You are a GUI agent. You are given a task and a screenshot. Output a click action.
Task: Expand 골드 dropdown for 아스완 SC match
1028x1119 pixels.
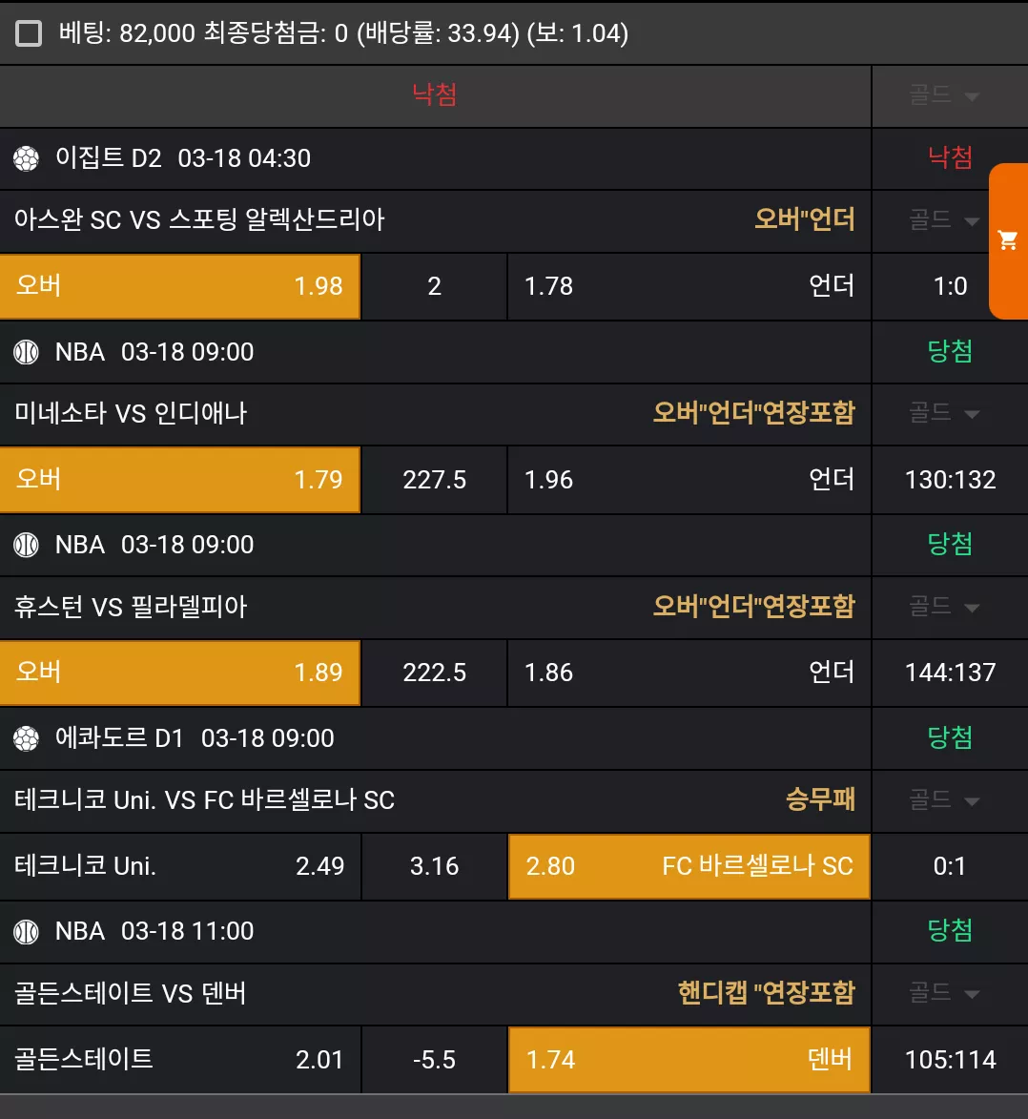(943, 219)
